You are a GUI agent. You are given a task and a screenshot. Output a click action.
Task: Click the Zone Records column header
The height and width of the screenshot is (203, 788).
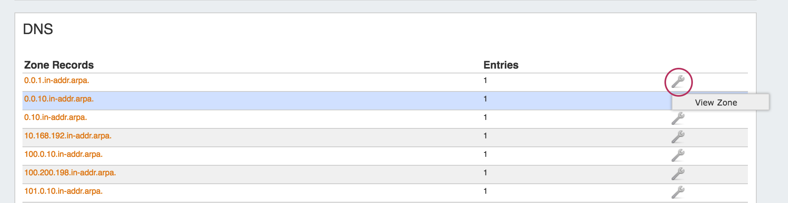[59, 65]
